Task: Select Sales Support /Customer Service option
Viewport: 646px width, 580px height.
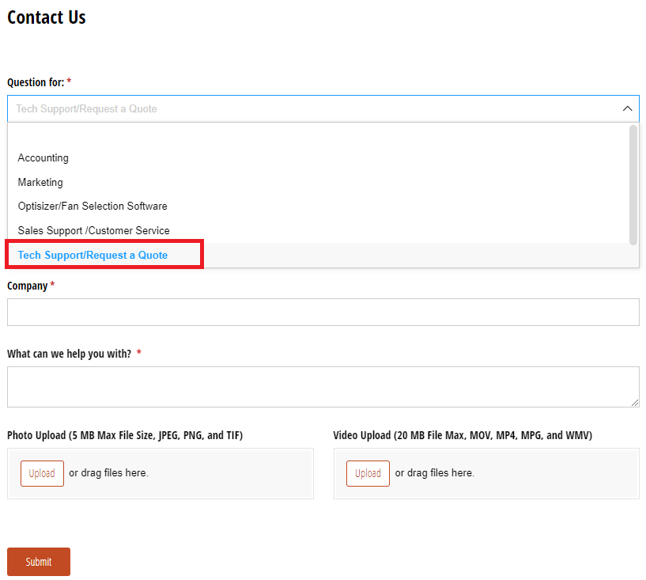Action: [93, 230]
